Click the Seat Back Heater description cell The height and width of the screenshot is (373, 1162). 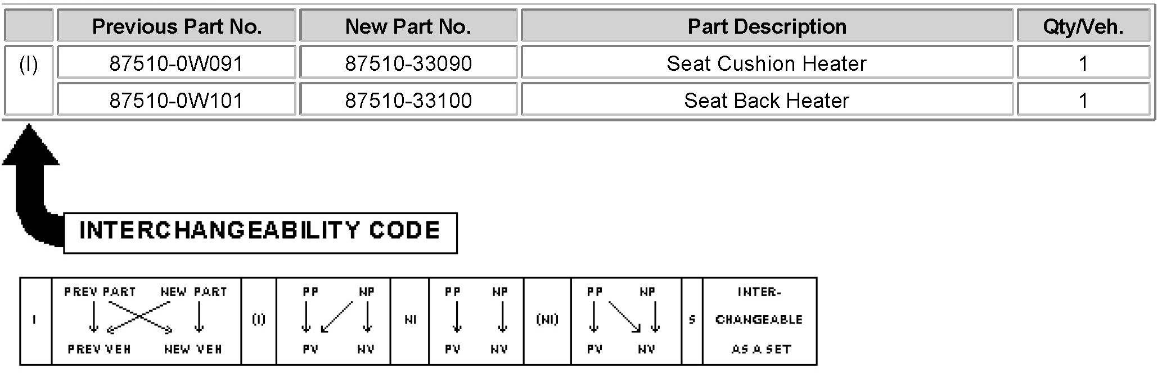(767, 100)
